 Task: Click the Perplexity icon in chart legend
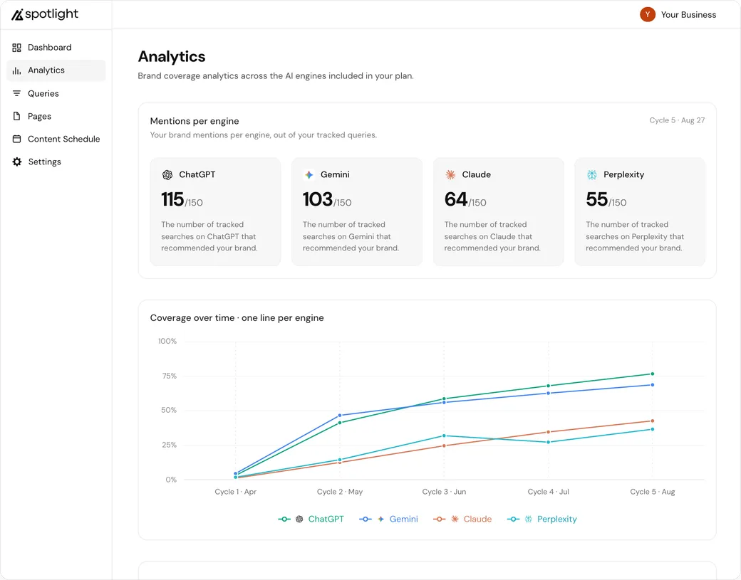pos(529,519)
